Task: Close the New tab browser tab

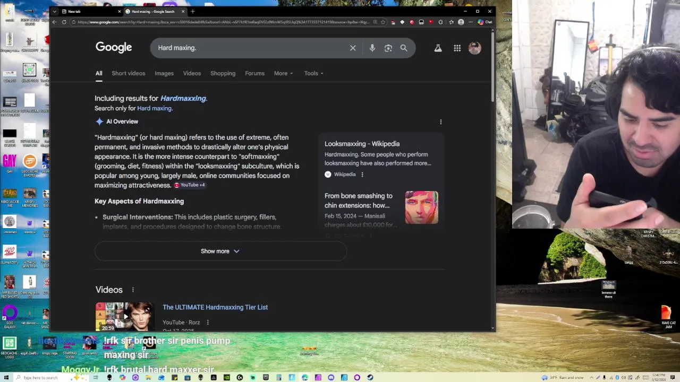Action: (x=119, y=11)
